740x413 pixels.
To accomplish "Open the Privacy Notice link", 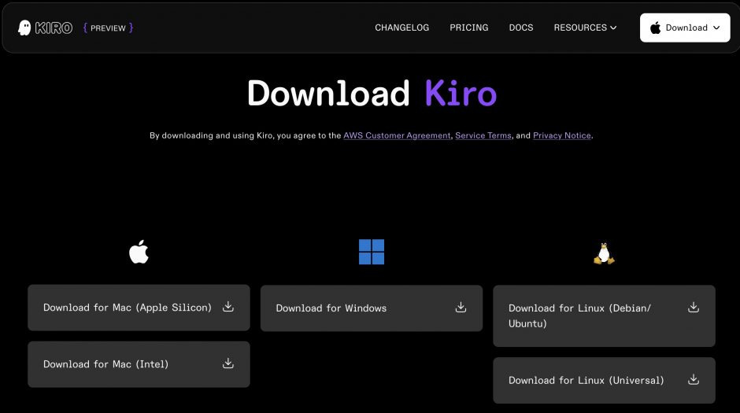I will (561, 135).
